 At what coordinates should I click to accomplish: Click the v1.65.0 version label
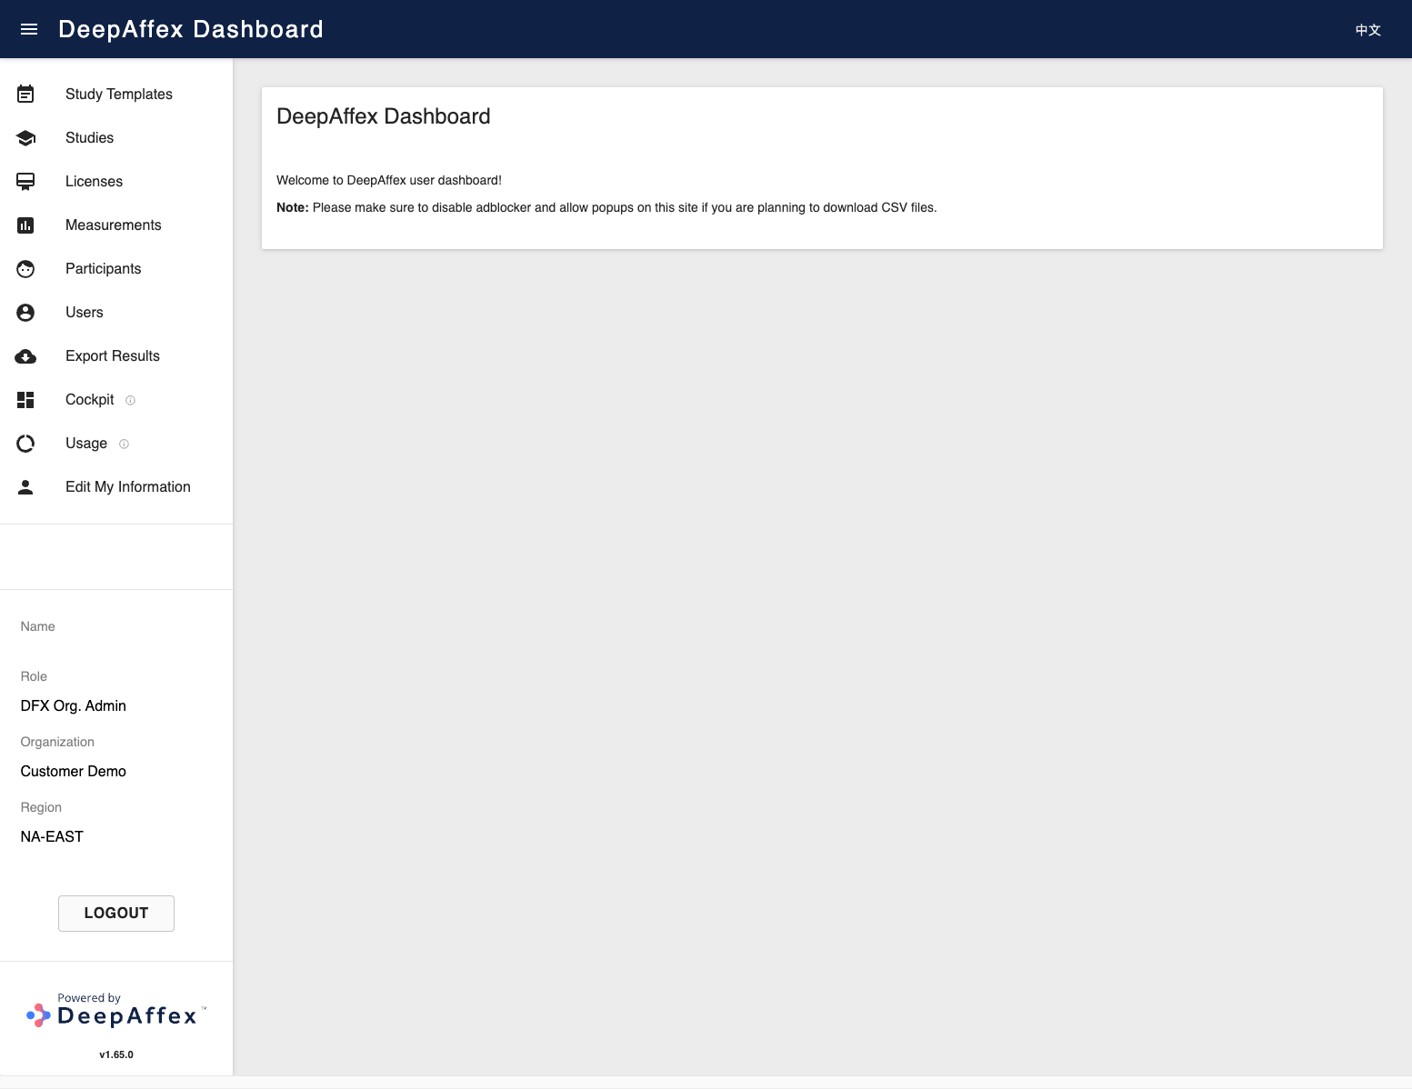click(x=116, y=1054)
